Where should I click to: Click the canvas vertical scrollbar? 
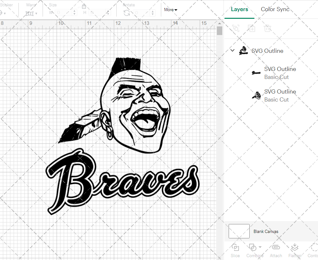219,30
